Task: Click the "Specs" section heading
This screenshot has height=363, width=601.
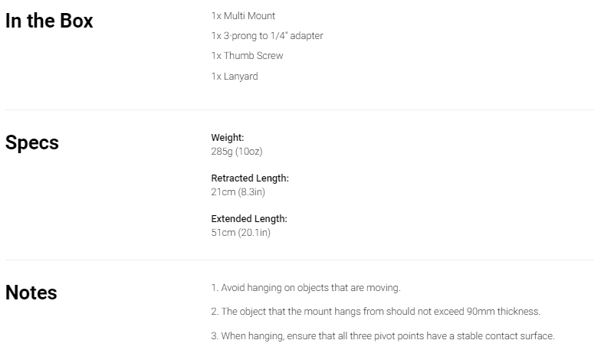Action: click(32, 142)
